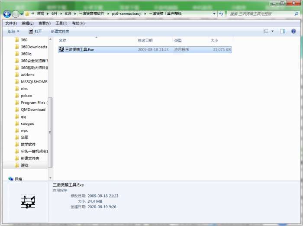Click the Forward navigation arrow

[x=16, y=14]
